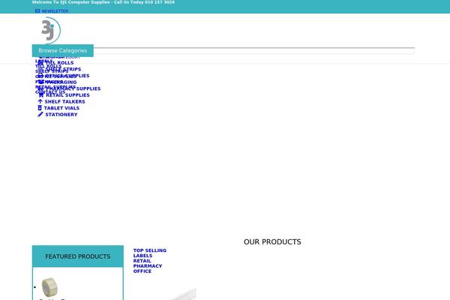This screenshot has height=300, width=450.
Task: Click the vial icon beside Tablet Vials
Action: point(40,108)
